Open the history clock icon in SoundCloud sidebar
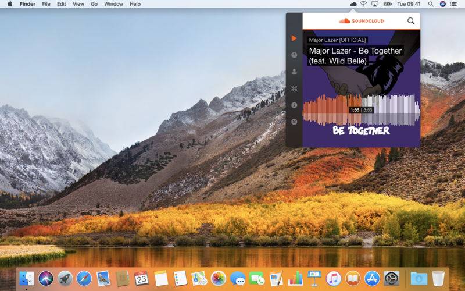465x291 pixels. tap(294, 55)
